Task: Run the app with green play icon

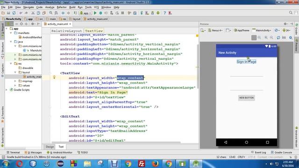Action: pyautogui.click(x=95, y=13)
